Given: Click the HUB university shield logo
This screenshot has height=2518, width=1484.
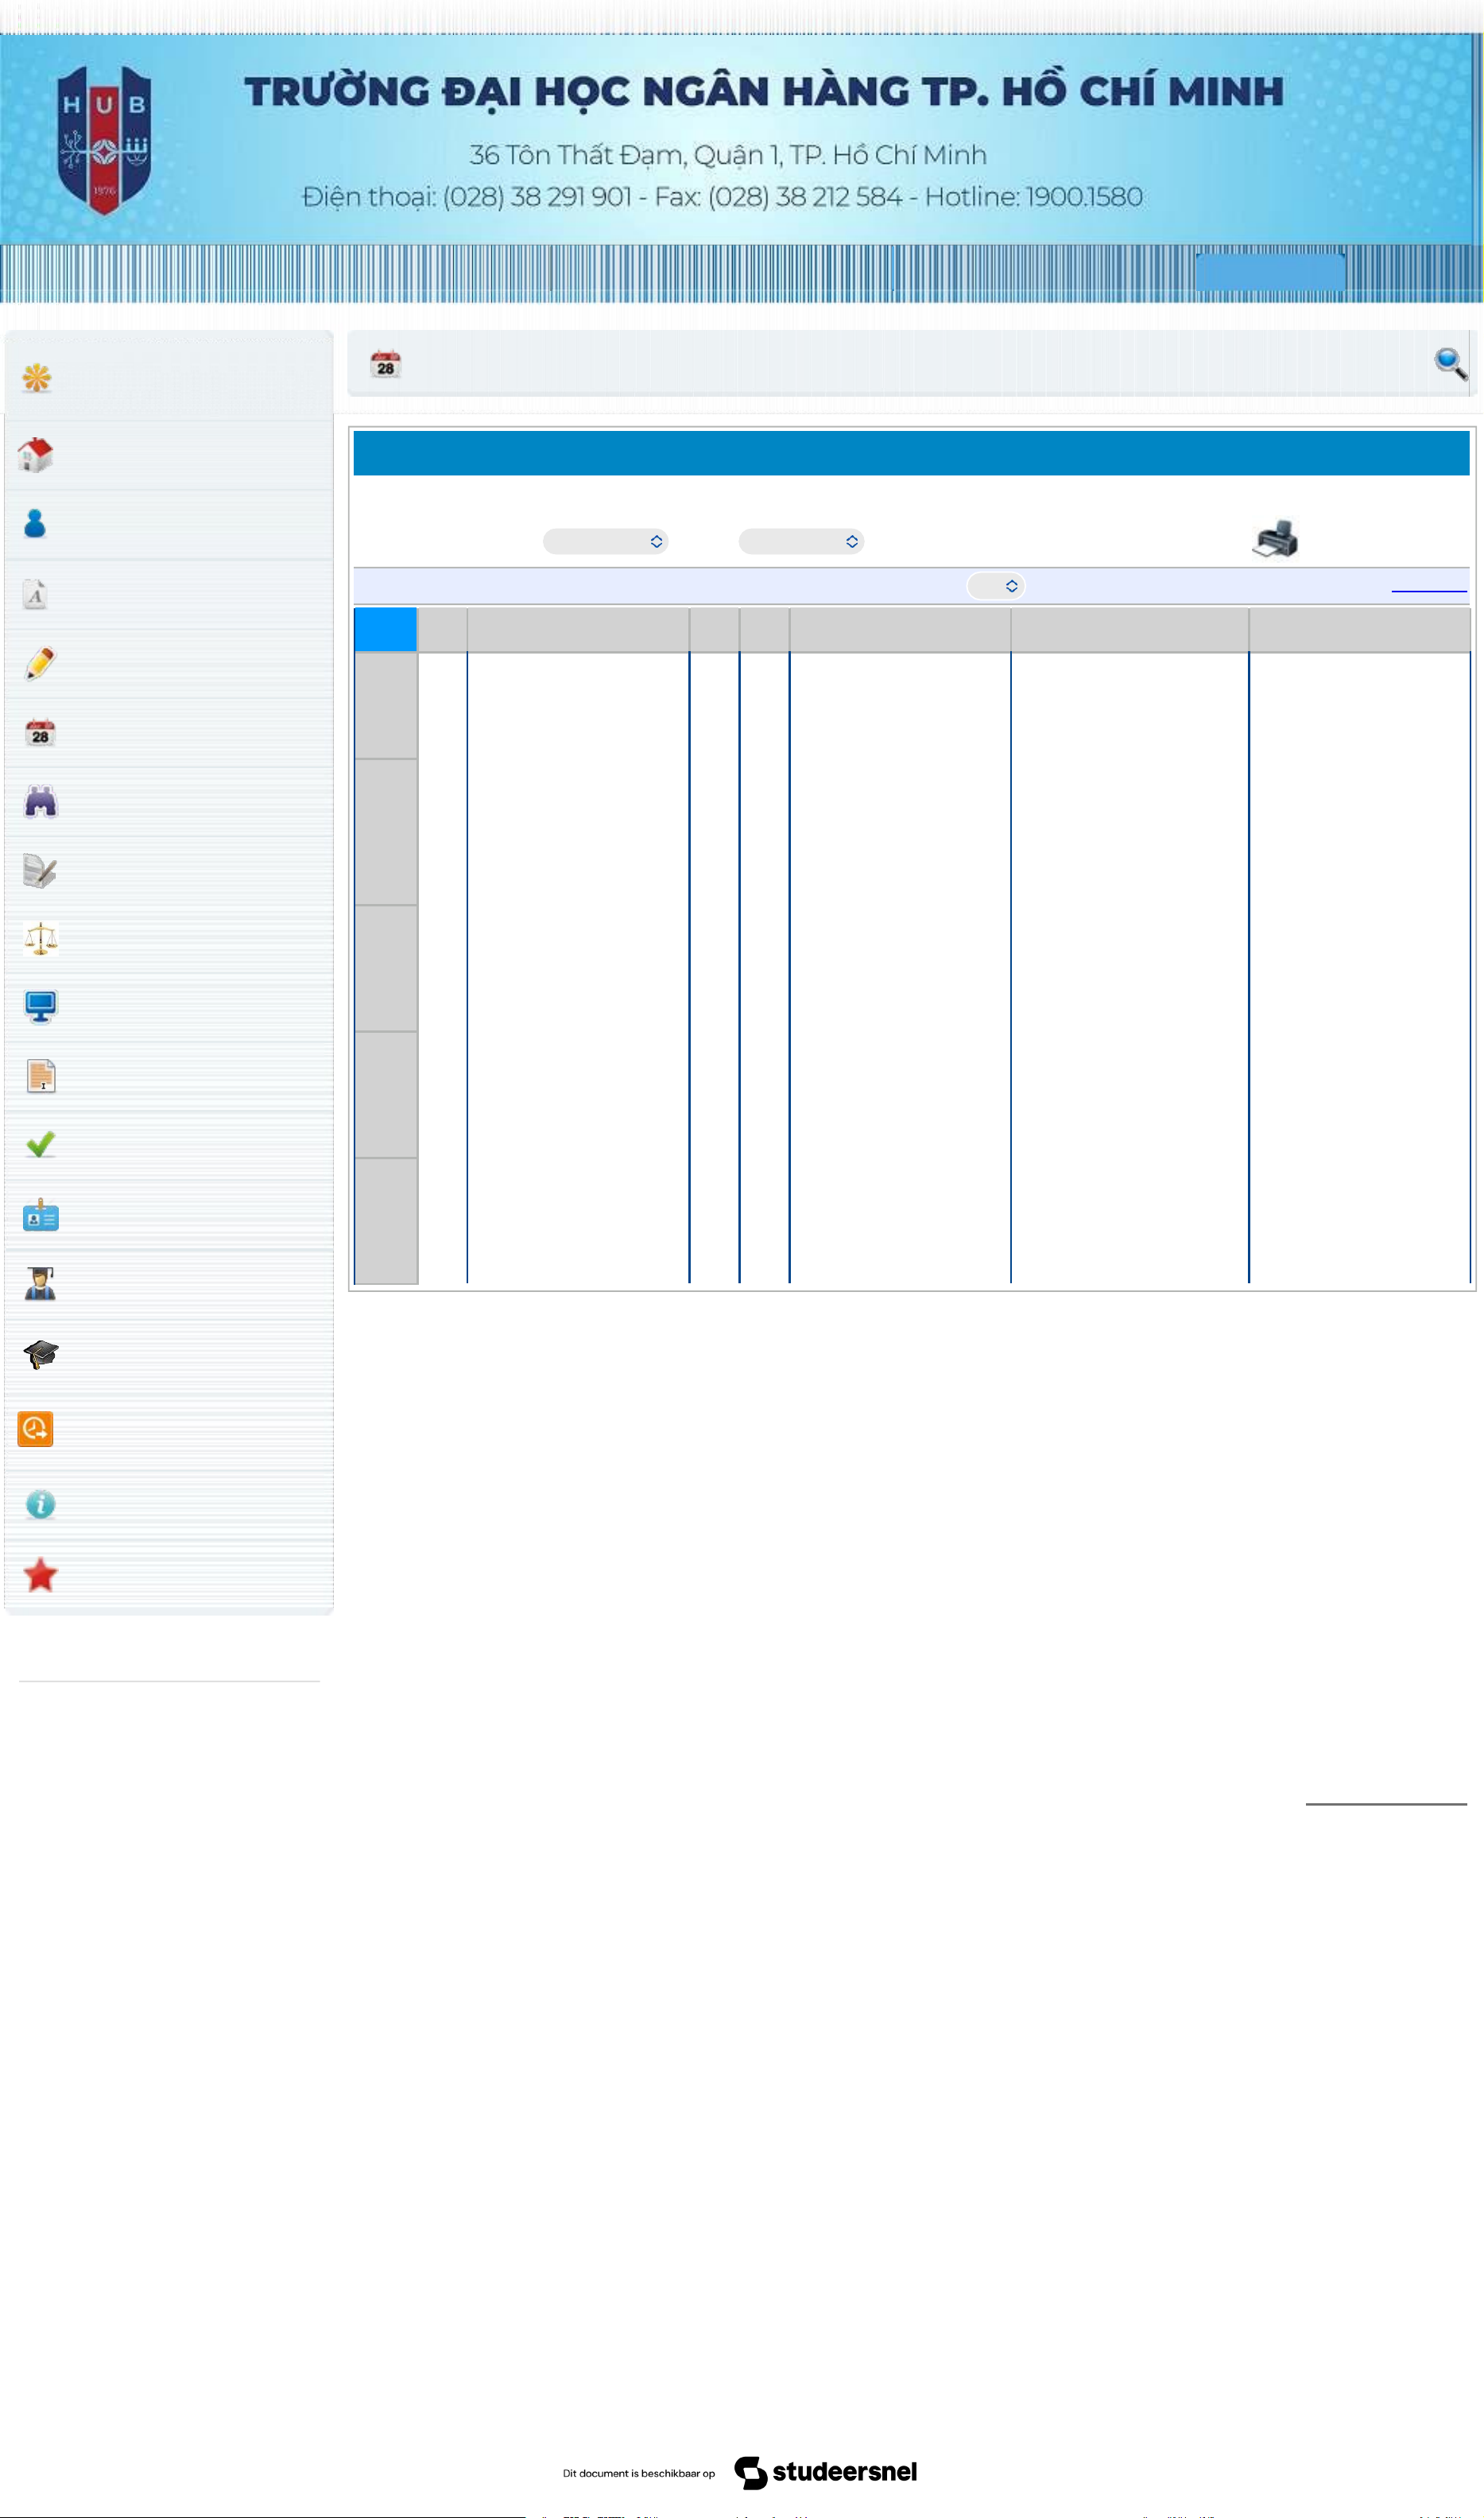Looking at the screenshot, I should click(104, 140).
